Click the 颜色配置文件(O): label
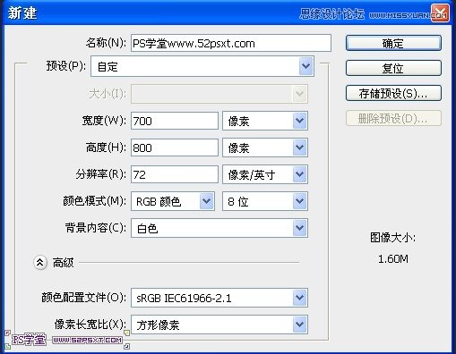Viewport: 456px width, 354px height. pos(84,298)
